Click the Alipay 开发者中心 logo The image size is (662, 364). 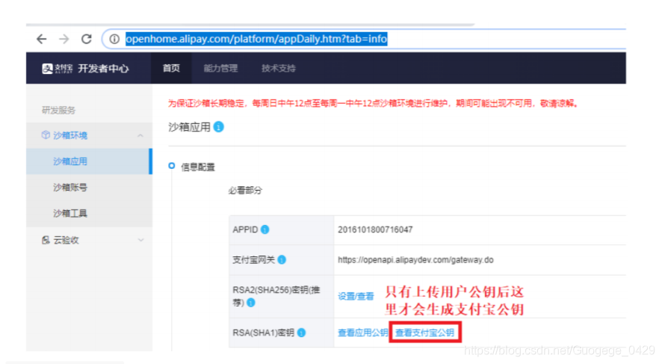[x=85, y=69]
